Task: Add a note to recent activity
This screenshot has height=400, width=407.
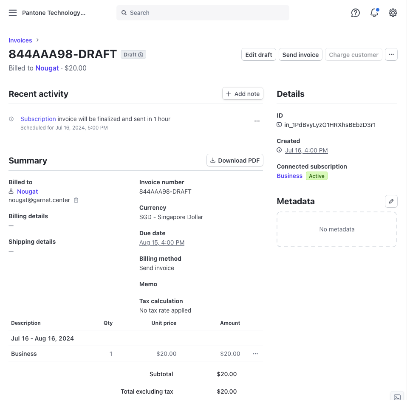Action: pos(243,93)
